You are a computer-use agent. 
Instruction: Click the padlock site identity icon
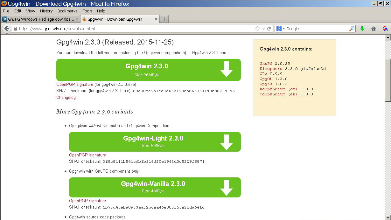coord(15,29)
